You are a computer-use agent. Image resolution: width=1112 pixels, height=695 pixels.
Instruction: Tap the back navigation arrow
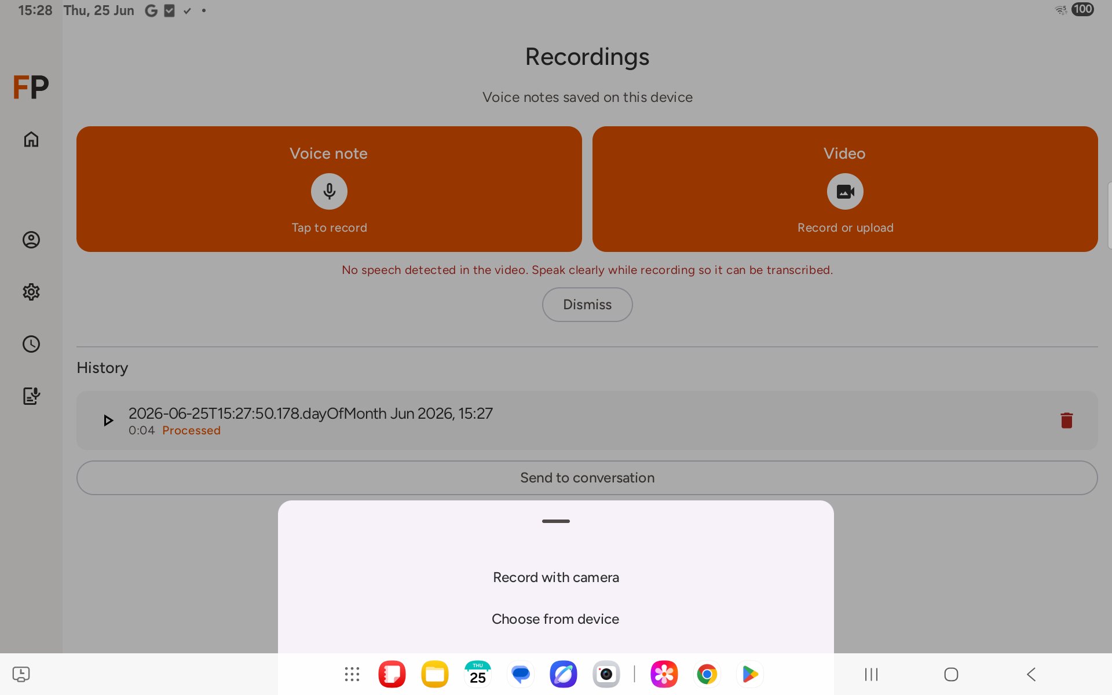pyautogui.click(x=1031, y=674)
